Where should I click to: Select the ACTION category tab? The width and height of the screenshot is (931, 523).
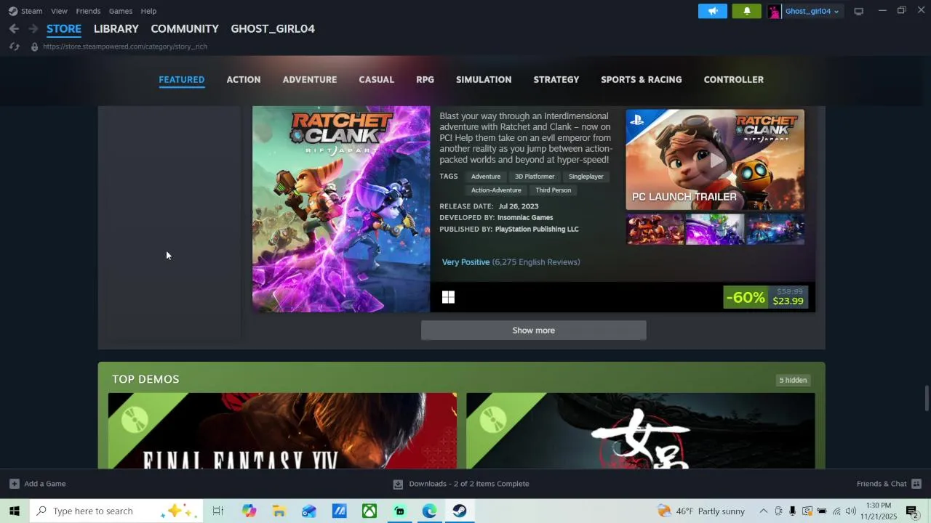(244, 79)
